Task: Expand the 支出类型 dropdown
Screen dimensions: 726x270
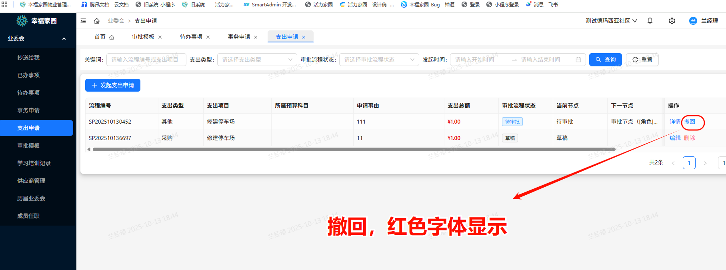Action: [257, 60]
